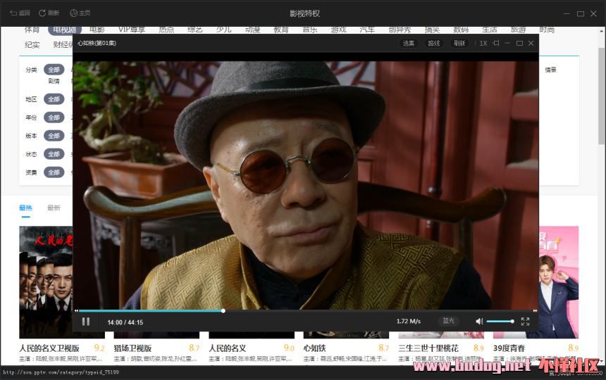Minimize the video player window
Image resolution: width=606 pixels, height=380 pixels.
507,43
